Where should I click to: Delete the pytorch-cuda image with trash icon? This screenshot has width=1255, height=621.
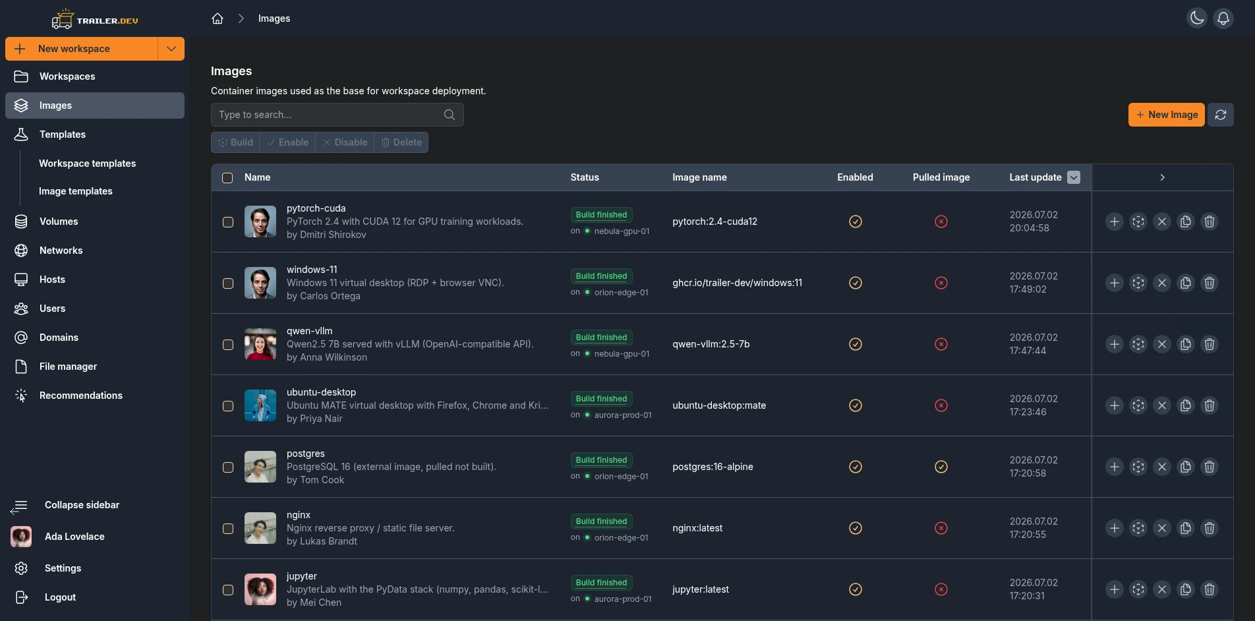click(x=1210, y=222)
